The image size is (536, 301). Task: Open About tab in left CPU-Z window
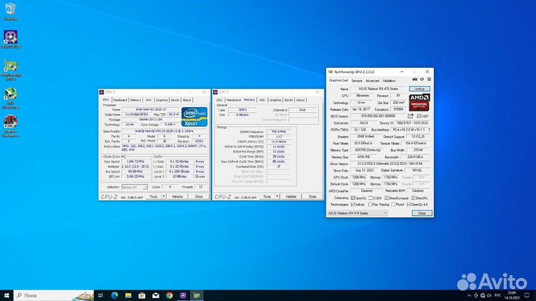pyautogui.click(x=187, y=100)
